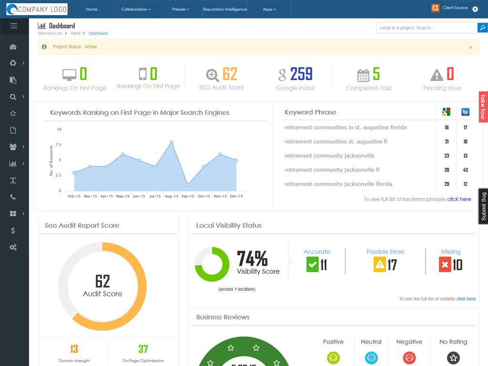488x366 pixels.
Task: Expand the Presale dropdown menu
Action: tap(181, 9)
